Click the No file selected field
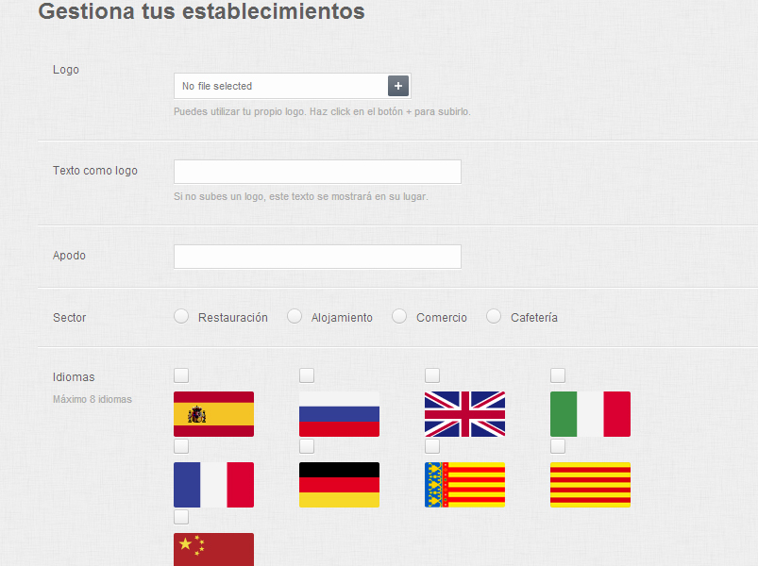The image size is (758, 566). pyautogui.click(x=278, y=85)
